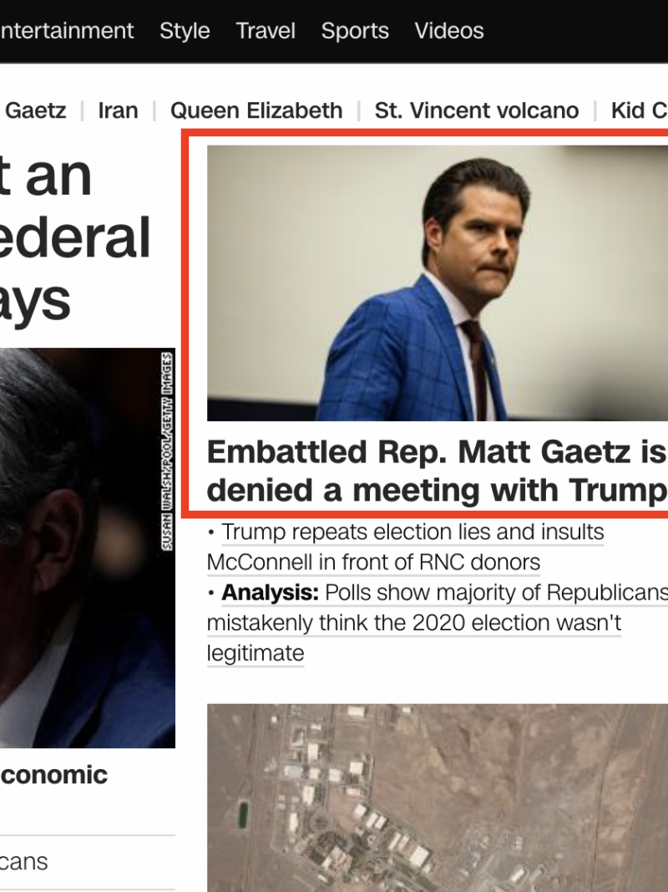Click the Matt Gaetz blue suit photo
668x892 pixels.
coord(437,283)
